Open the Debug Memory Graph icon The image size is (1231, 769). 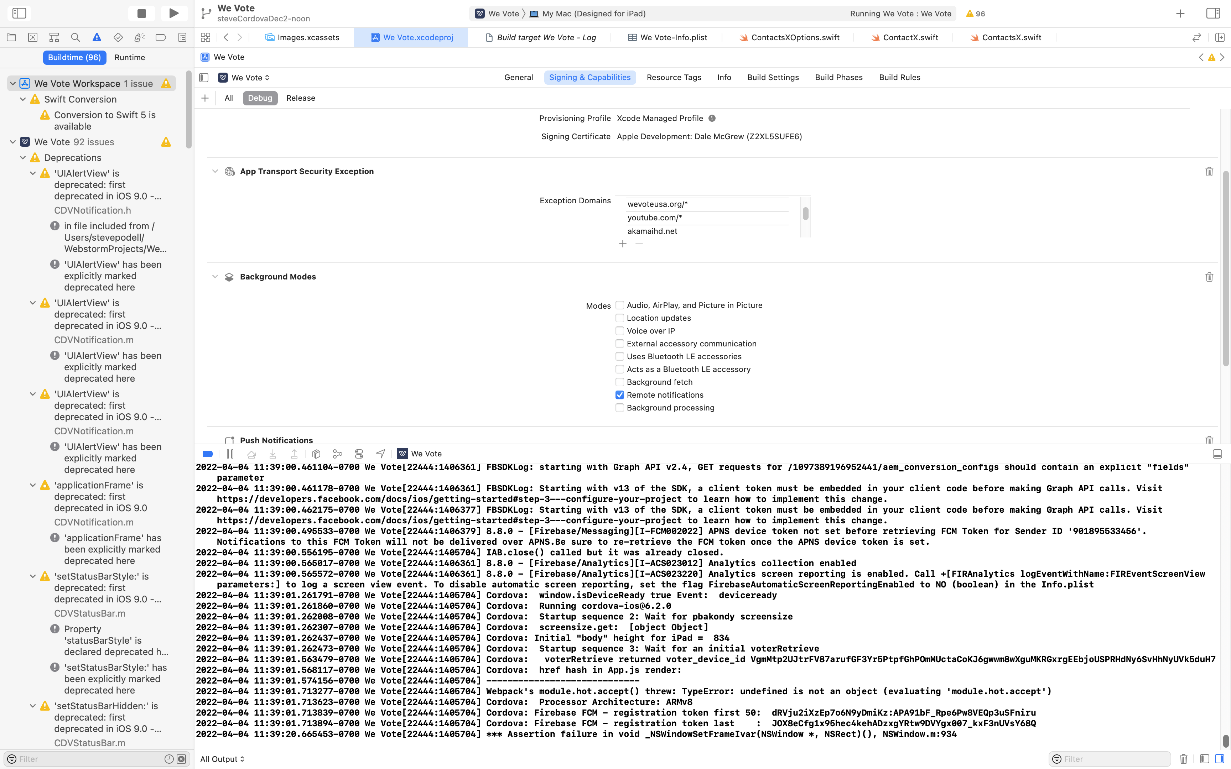point(337,454)
